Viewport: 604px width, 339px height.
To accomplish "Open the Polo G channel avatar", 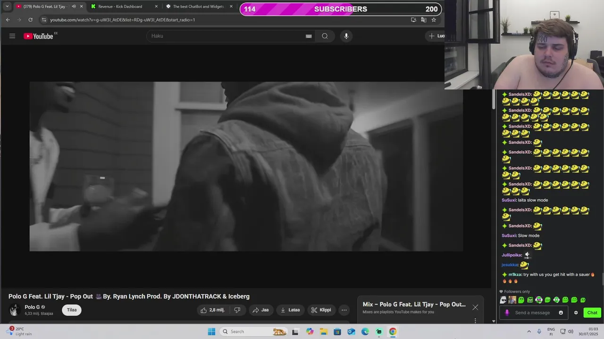I will click(x=15, y=310).
